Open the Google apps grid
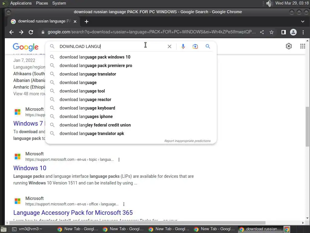Image resolution: width=310 pixels, height=233 pixels. (x=303, y=46)
